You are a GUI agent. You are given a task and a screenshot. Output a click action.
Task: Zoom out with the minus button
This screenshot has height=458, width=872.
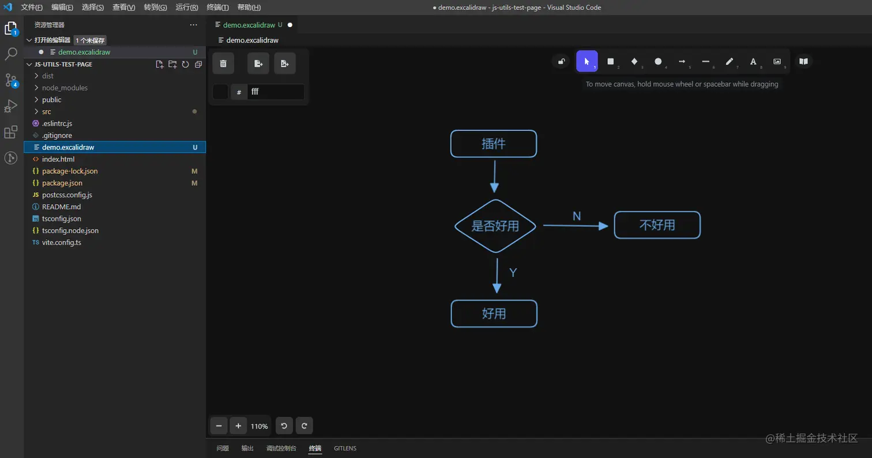point(219,426)
